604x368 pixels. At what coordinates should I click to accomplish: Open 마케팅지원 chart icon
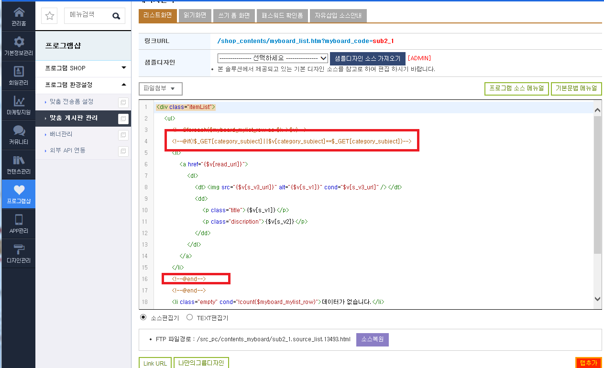(18, 101)
